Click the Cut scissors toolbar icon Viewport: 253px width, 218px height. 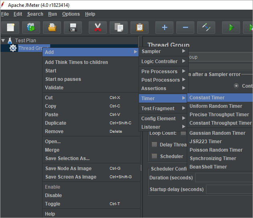click(98, 27)
